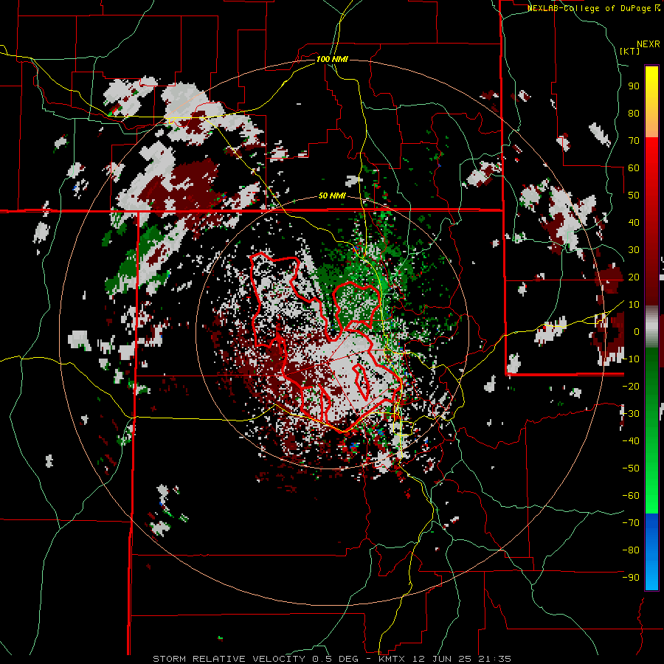Image resolution: width=664 pixels, height=664 pixels.
Task: Pick the "-60" value on velocity scale
Action: coord(631,496)
